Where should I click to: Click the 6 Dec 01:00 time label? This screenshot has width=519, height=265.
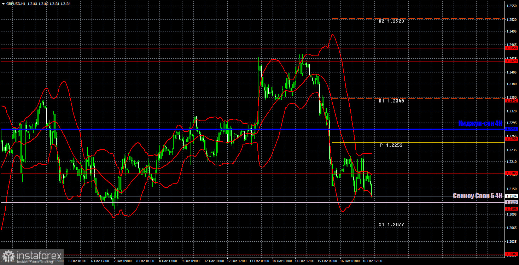pyautogui.click(x=77, y=261)
